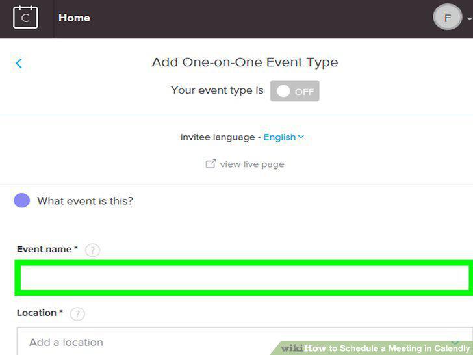Click the F user avatar
Screen dimensions: 473x355
448,17
